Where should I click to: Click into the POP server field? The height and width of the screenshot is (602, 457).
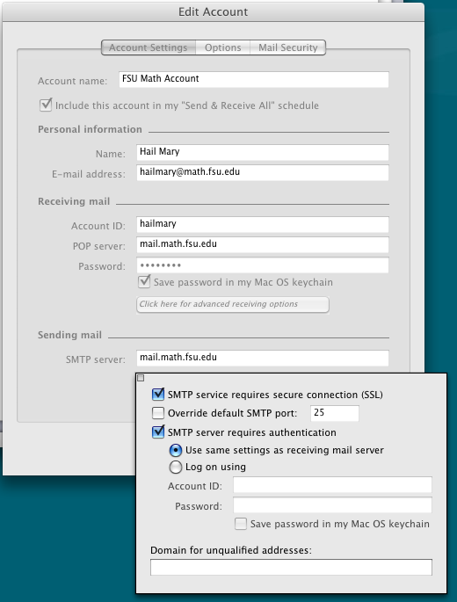click(263, 244)
